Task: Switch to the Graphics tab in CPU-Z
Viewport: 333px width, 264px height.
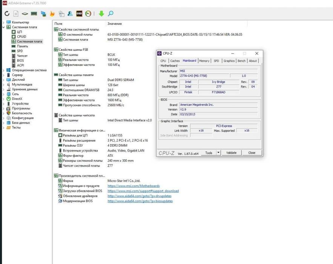Action: 229,61
